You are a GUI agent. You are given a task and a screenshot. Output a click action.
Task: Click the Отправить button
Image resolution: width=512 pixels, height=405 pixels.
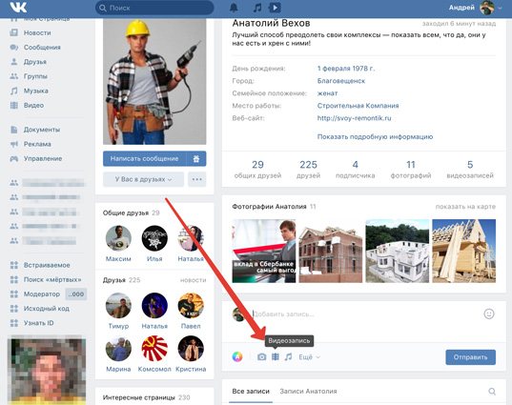pos(471,357)
